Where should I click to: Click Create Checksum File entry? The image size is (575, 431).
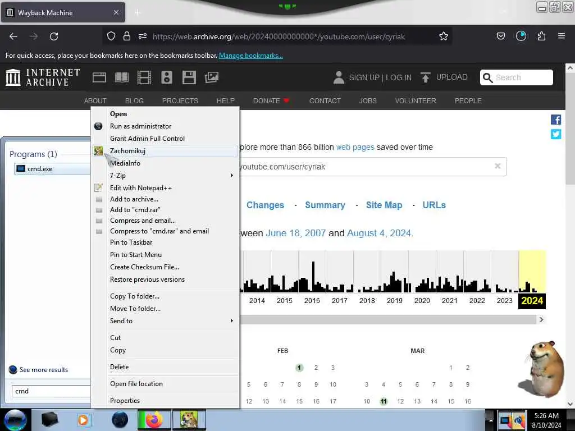pyautogui.click(x=166, y=267)
